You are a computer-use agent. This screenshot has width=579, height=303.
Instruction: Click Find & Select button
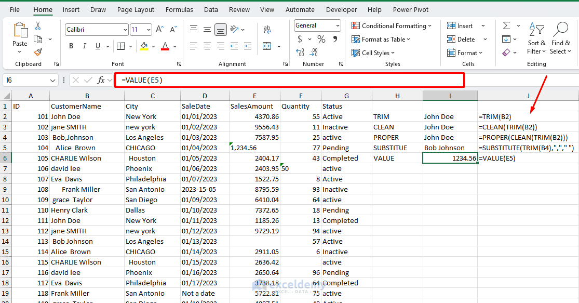click(x=560, y=38)
